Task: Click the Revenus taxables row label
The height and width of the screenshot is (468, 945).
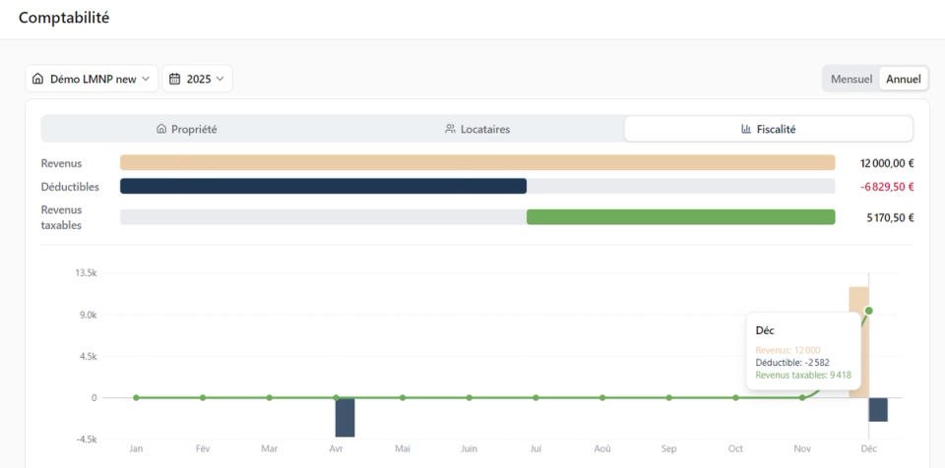Action: point(61,217)
